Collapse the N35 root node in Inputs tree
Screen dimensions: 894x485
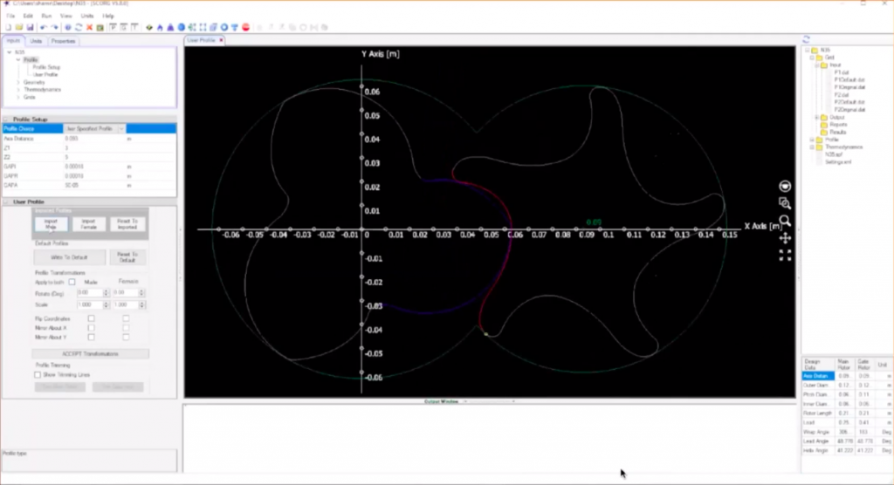tap(9, 51)
